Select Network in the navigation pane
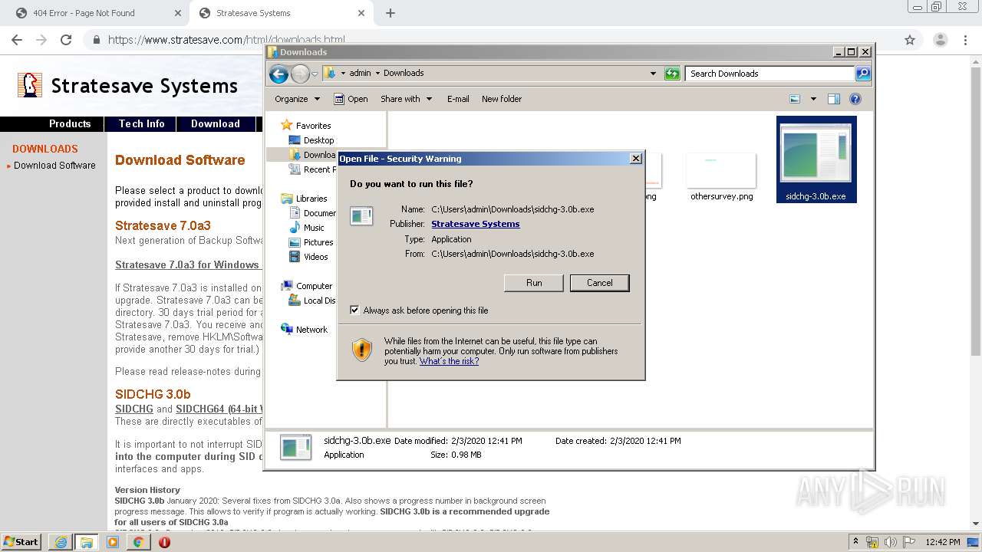Screen dimensions: 982x552 305,330
